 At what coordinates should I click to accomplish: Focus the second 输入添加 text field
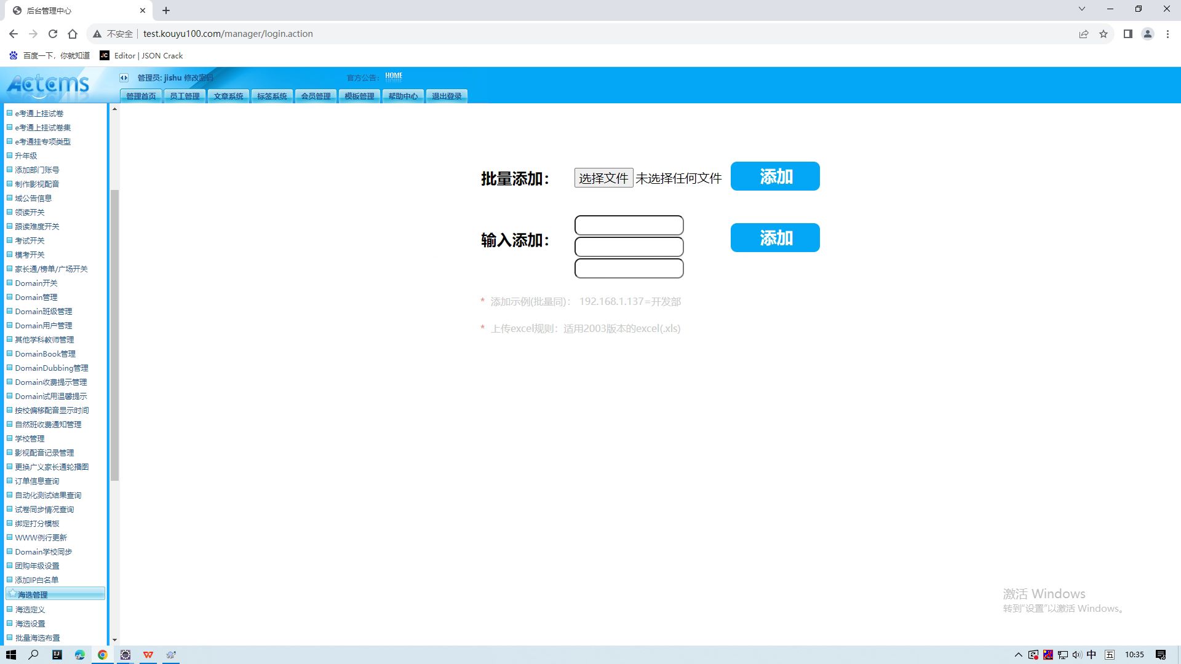(x=629, y=247)
